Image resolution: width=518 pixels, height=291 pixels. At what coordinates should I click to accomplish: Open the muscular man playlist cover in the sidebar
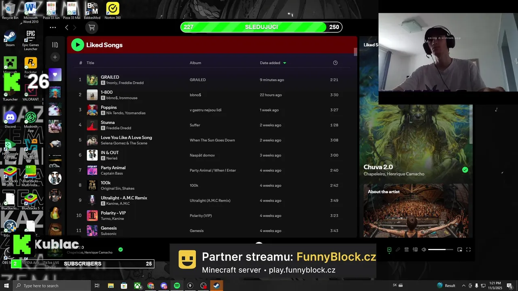[55, 127]
